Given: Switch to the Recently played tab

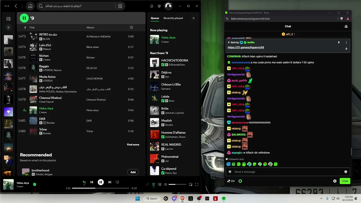Looking at the screenshot, I should [x=173, y=18].
